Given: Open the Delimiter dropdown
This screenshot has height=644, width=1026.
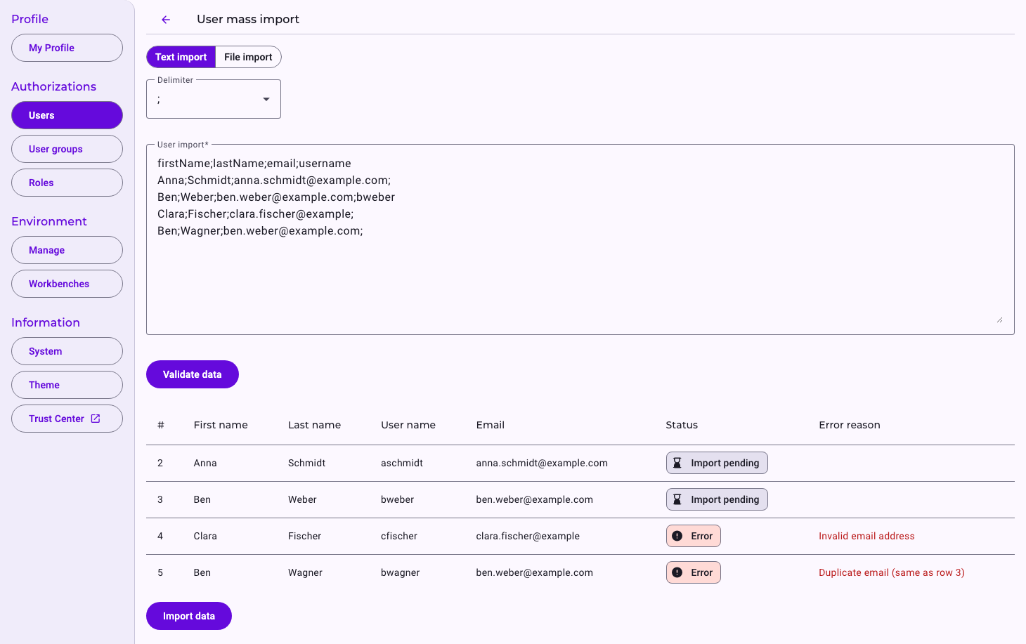Looking at the screenshot, I should click(214, 99).
